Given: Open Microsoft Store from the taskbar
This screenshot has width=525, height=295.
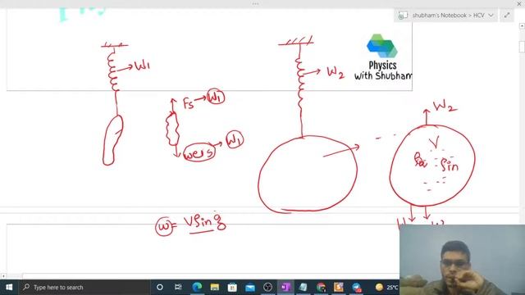Looking at the screenshot, I should [232, 287].
